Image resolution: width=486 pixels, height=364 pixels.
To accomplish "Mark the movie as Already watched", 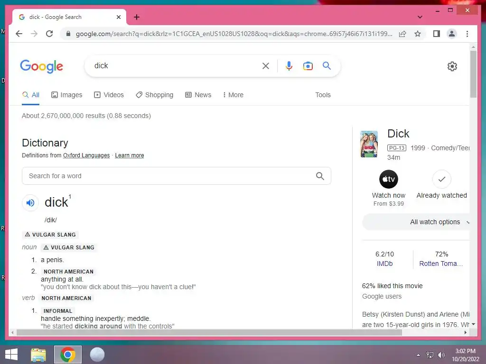I will coord(441,184).
